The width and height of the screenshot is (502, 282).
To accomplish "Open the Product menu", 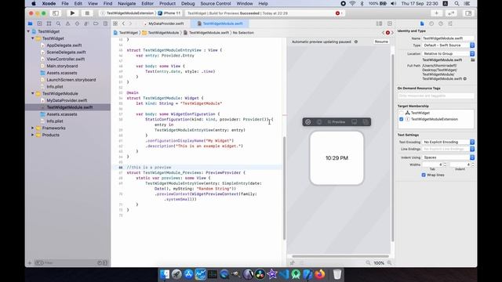I will [167, 3].
